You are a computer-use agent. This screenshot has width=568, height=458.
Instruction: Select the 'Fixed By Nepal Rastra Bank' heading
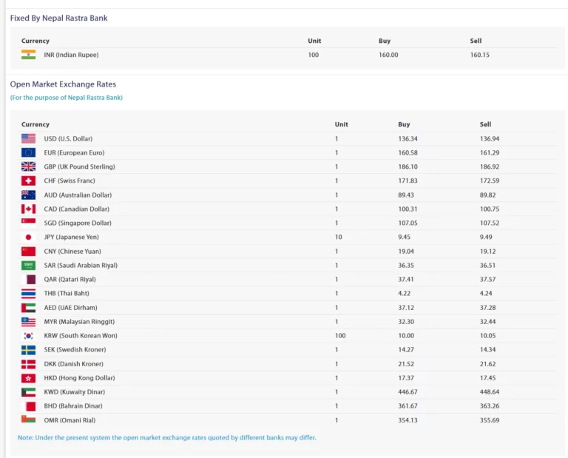[x=58, y=18]
